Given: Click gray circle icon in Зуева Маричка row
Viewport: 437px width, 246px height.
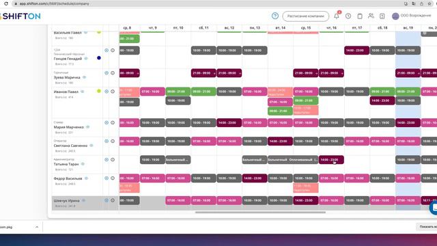Looking at the screenshot, I should (x=113, y=73).
